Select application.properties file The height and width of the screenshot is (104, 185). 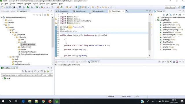23,64
